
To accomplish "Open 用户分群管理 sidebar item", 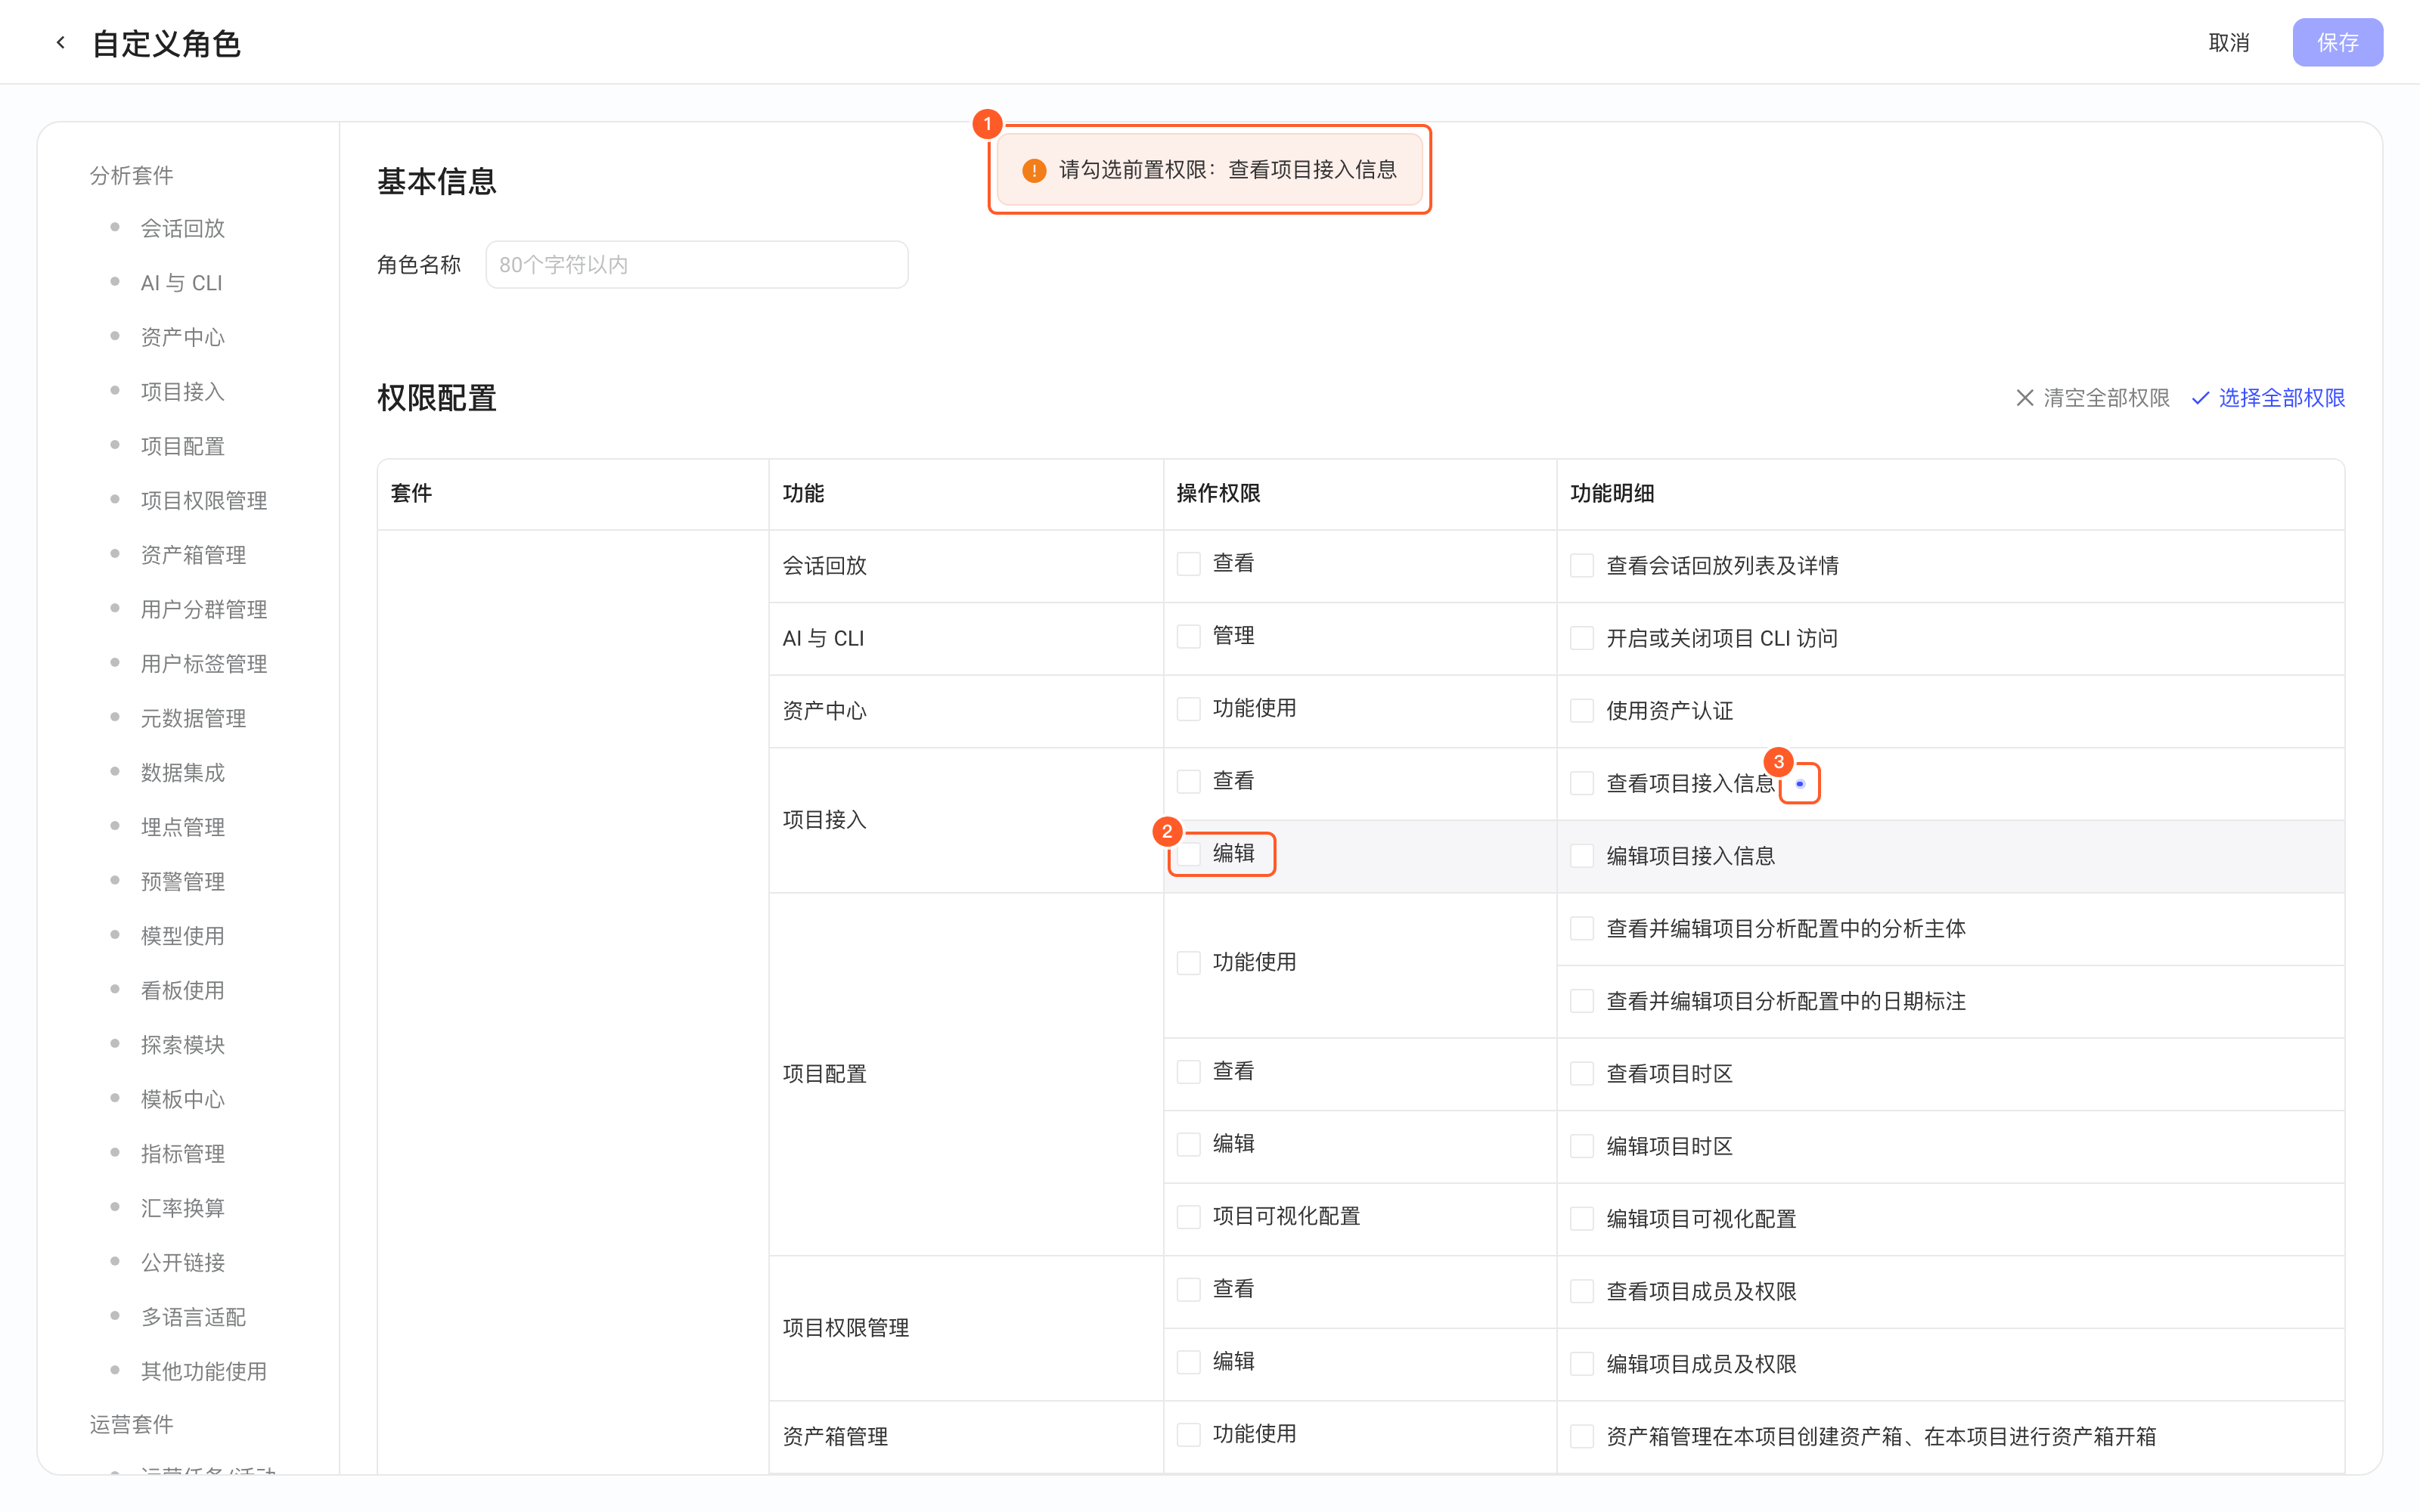I will [204, 610].
